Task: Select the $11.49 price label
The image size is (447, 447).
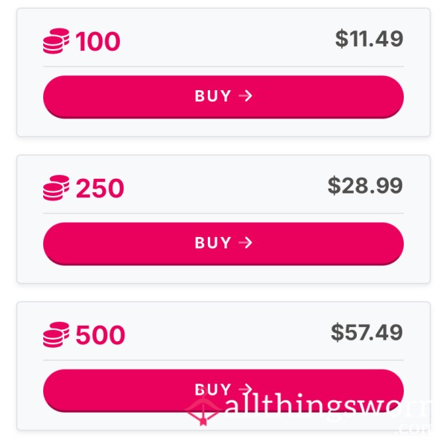Action: 370,39
